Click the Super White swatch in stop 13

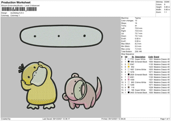click(x=129, y=90)
